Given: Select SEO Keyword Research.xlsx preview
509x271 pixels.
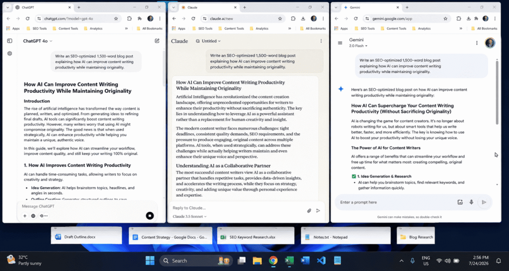Looking at the screenshot, I should [256, 236].
